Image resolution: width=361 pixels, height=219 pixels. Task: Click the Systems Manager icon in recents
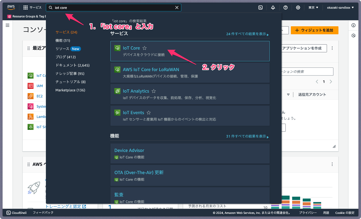tap(31, 106)
